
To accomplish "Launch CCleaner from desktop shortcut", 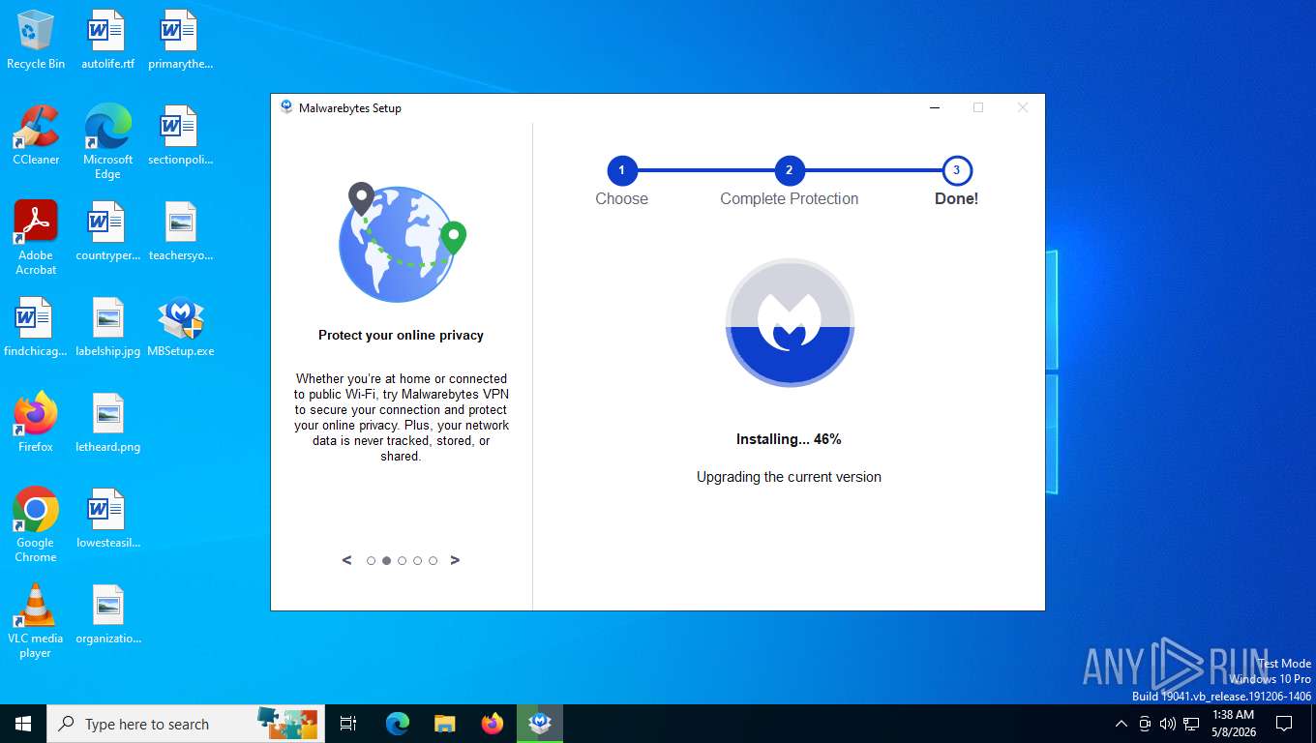I will 36,135.
